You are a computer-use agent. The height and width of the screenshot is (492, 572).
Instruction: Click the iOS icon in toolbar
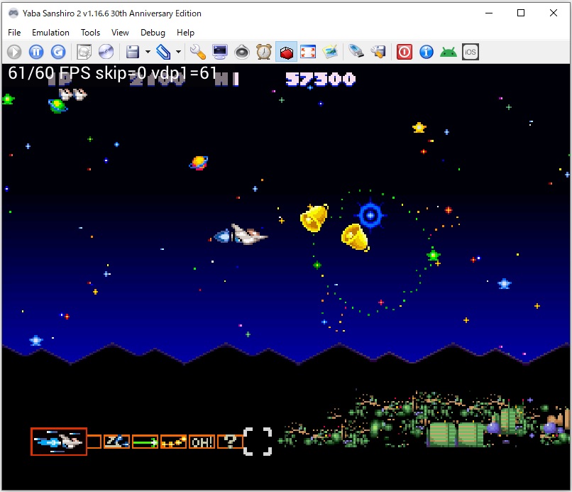[x=471, y=52]
